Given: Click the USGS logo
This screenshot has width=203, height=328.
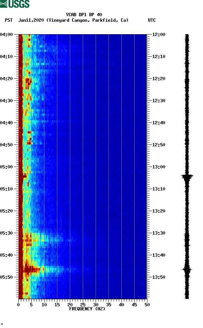Looking at the screenshot, I should (x=15, y=4).
